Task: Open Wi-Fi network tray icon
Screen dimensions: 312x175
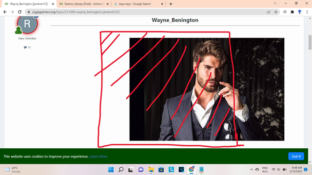Action: click(x=273, y=170)
